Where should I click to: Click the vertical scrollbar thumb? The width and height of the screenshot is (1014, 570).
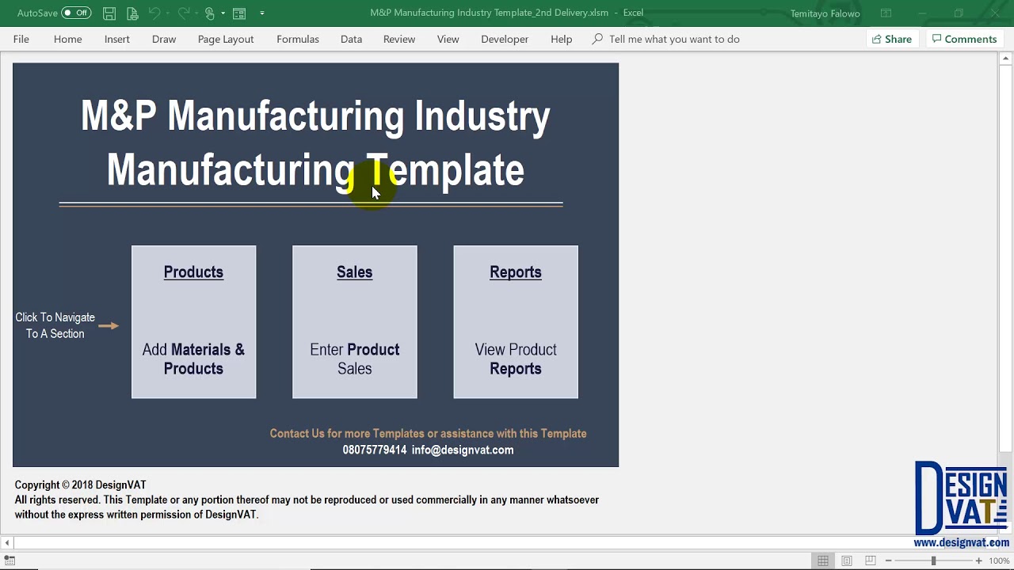point(1007,257)
